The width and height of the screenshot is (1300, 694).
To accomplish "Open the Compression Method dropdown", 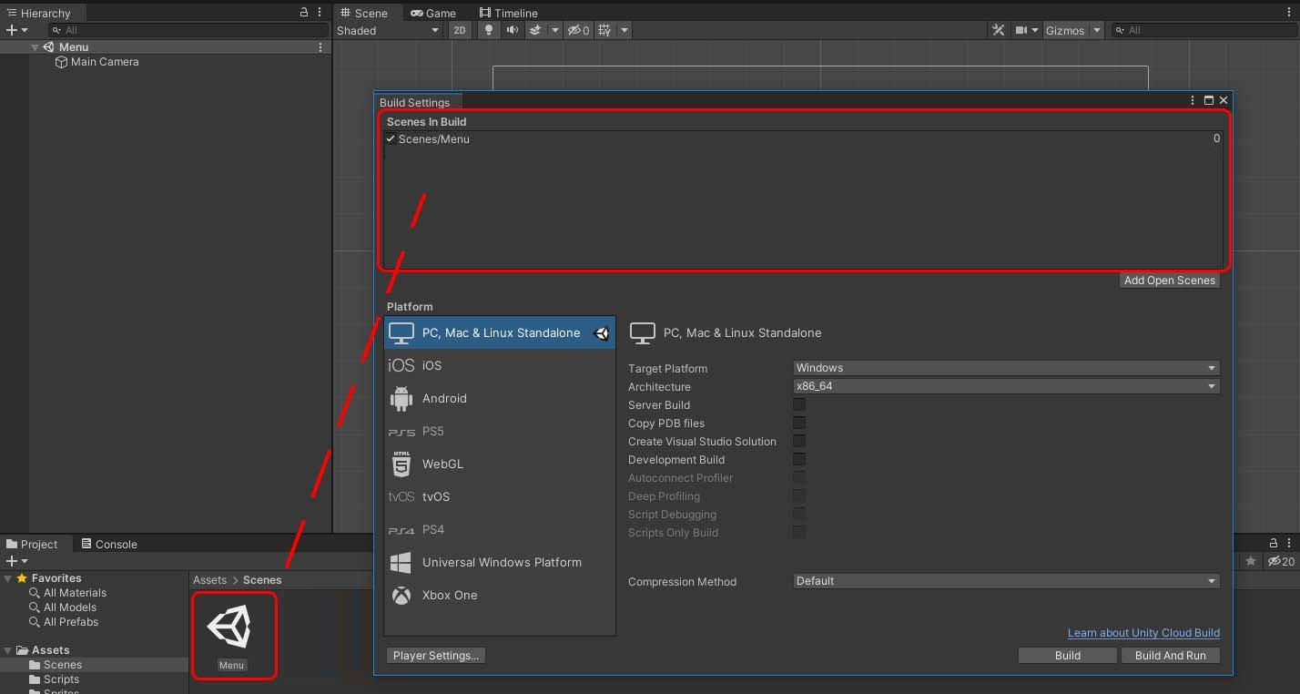I will (x=1006, y=581).
